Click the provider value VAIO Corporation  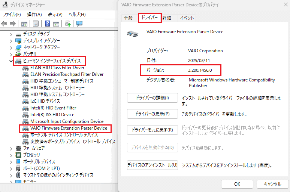[205, 51]
